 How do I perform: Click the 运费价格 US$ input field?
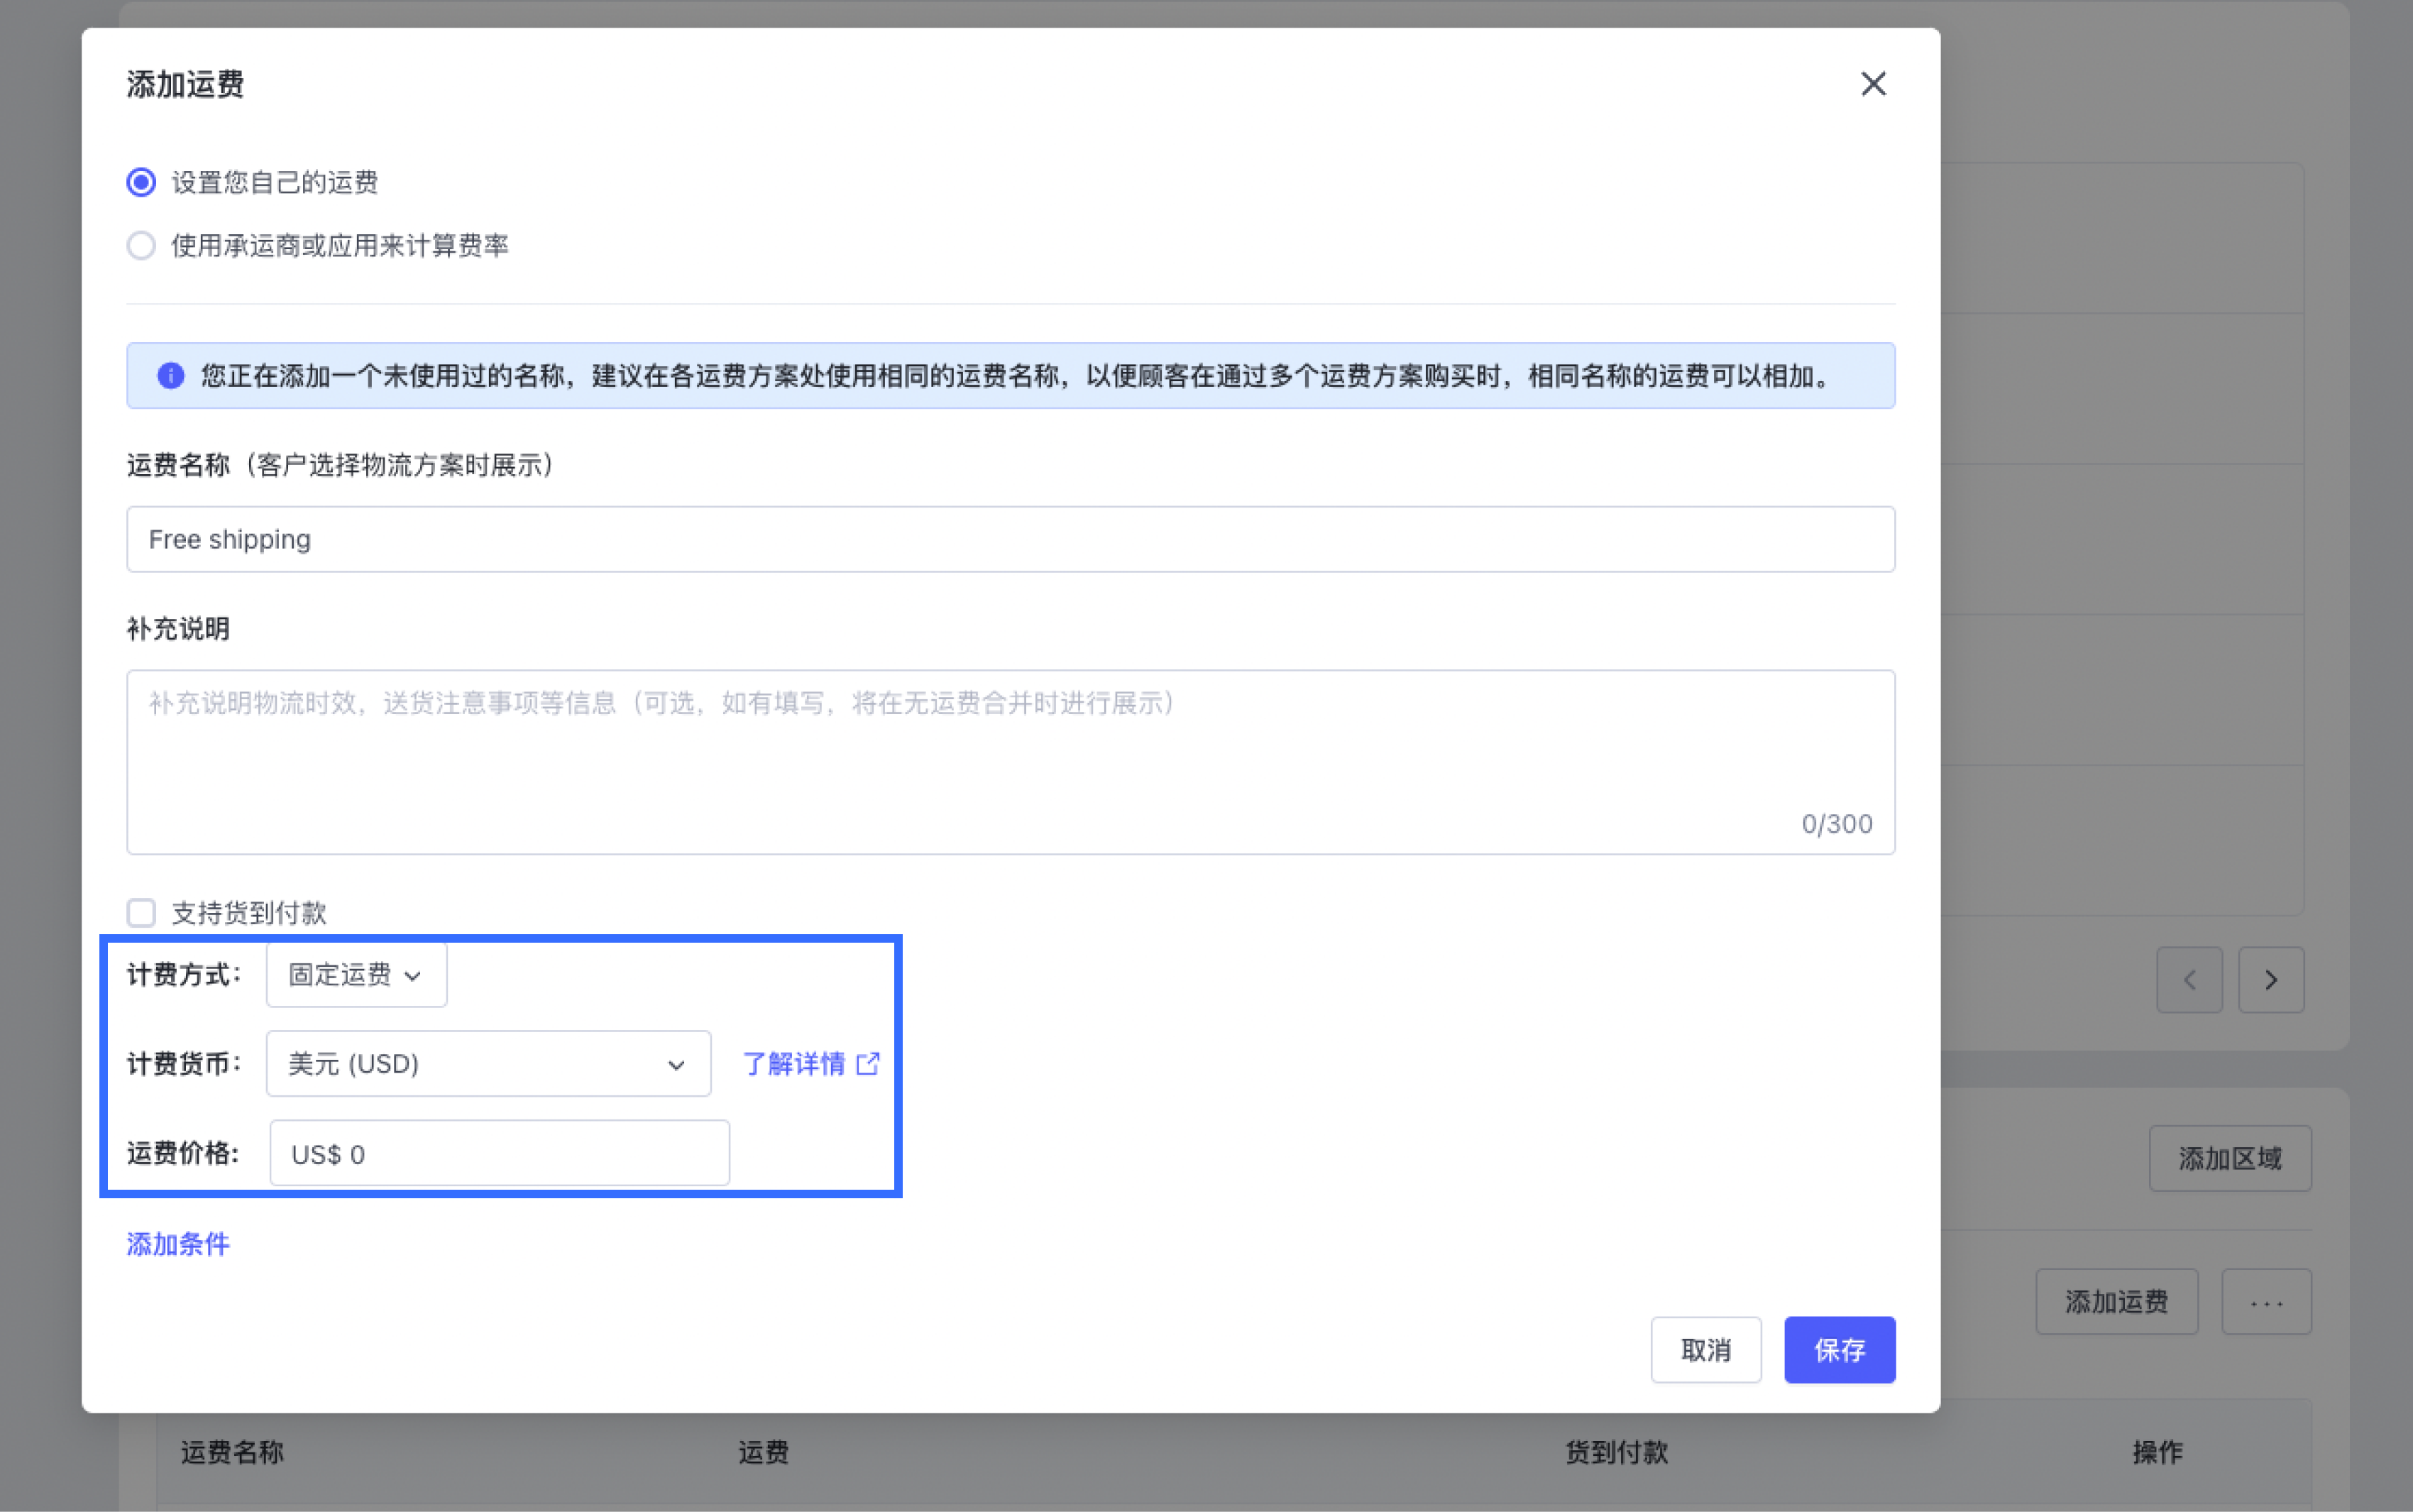(499, 1154)
